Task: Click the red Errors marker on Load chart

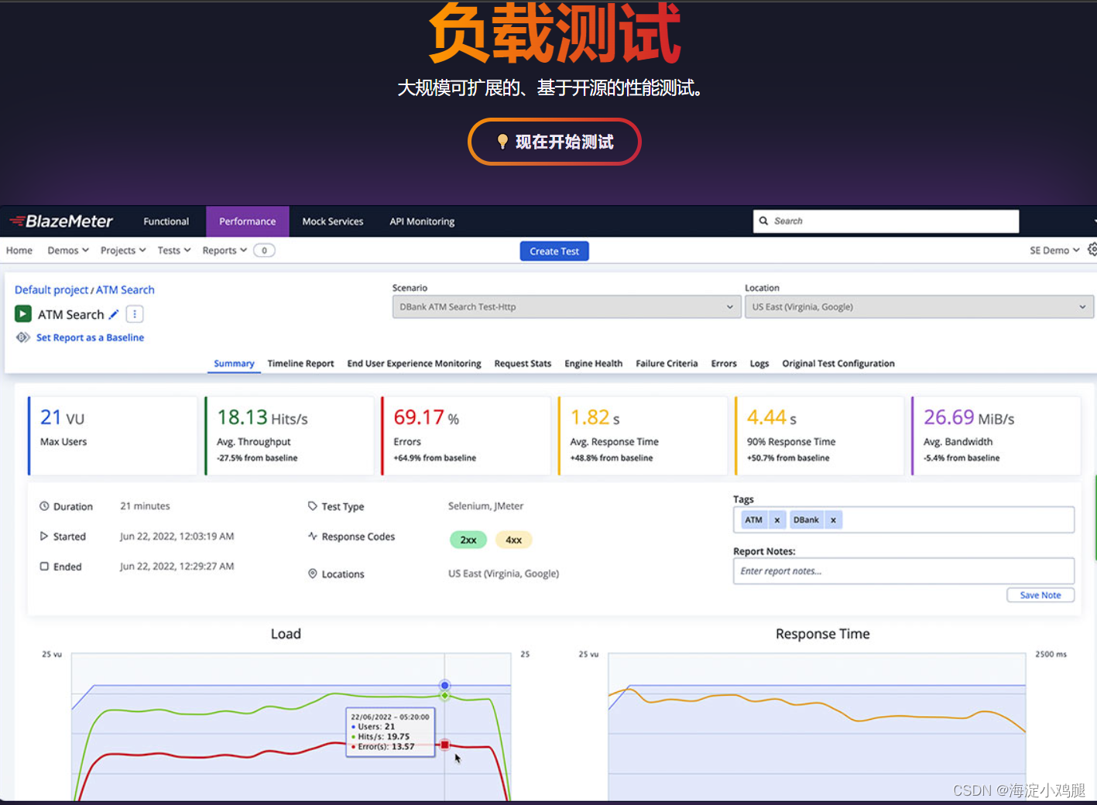Action: point(445,745)
